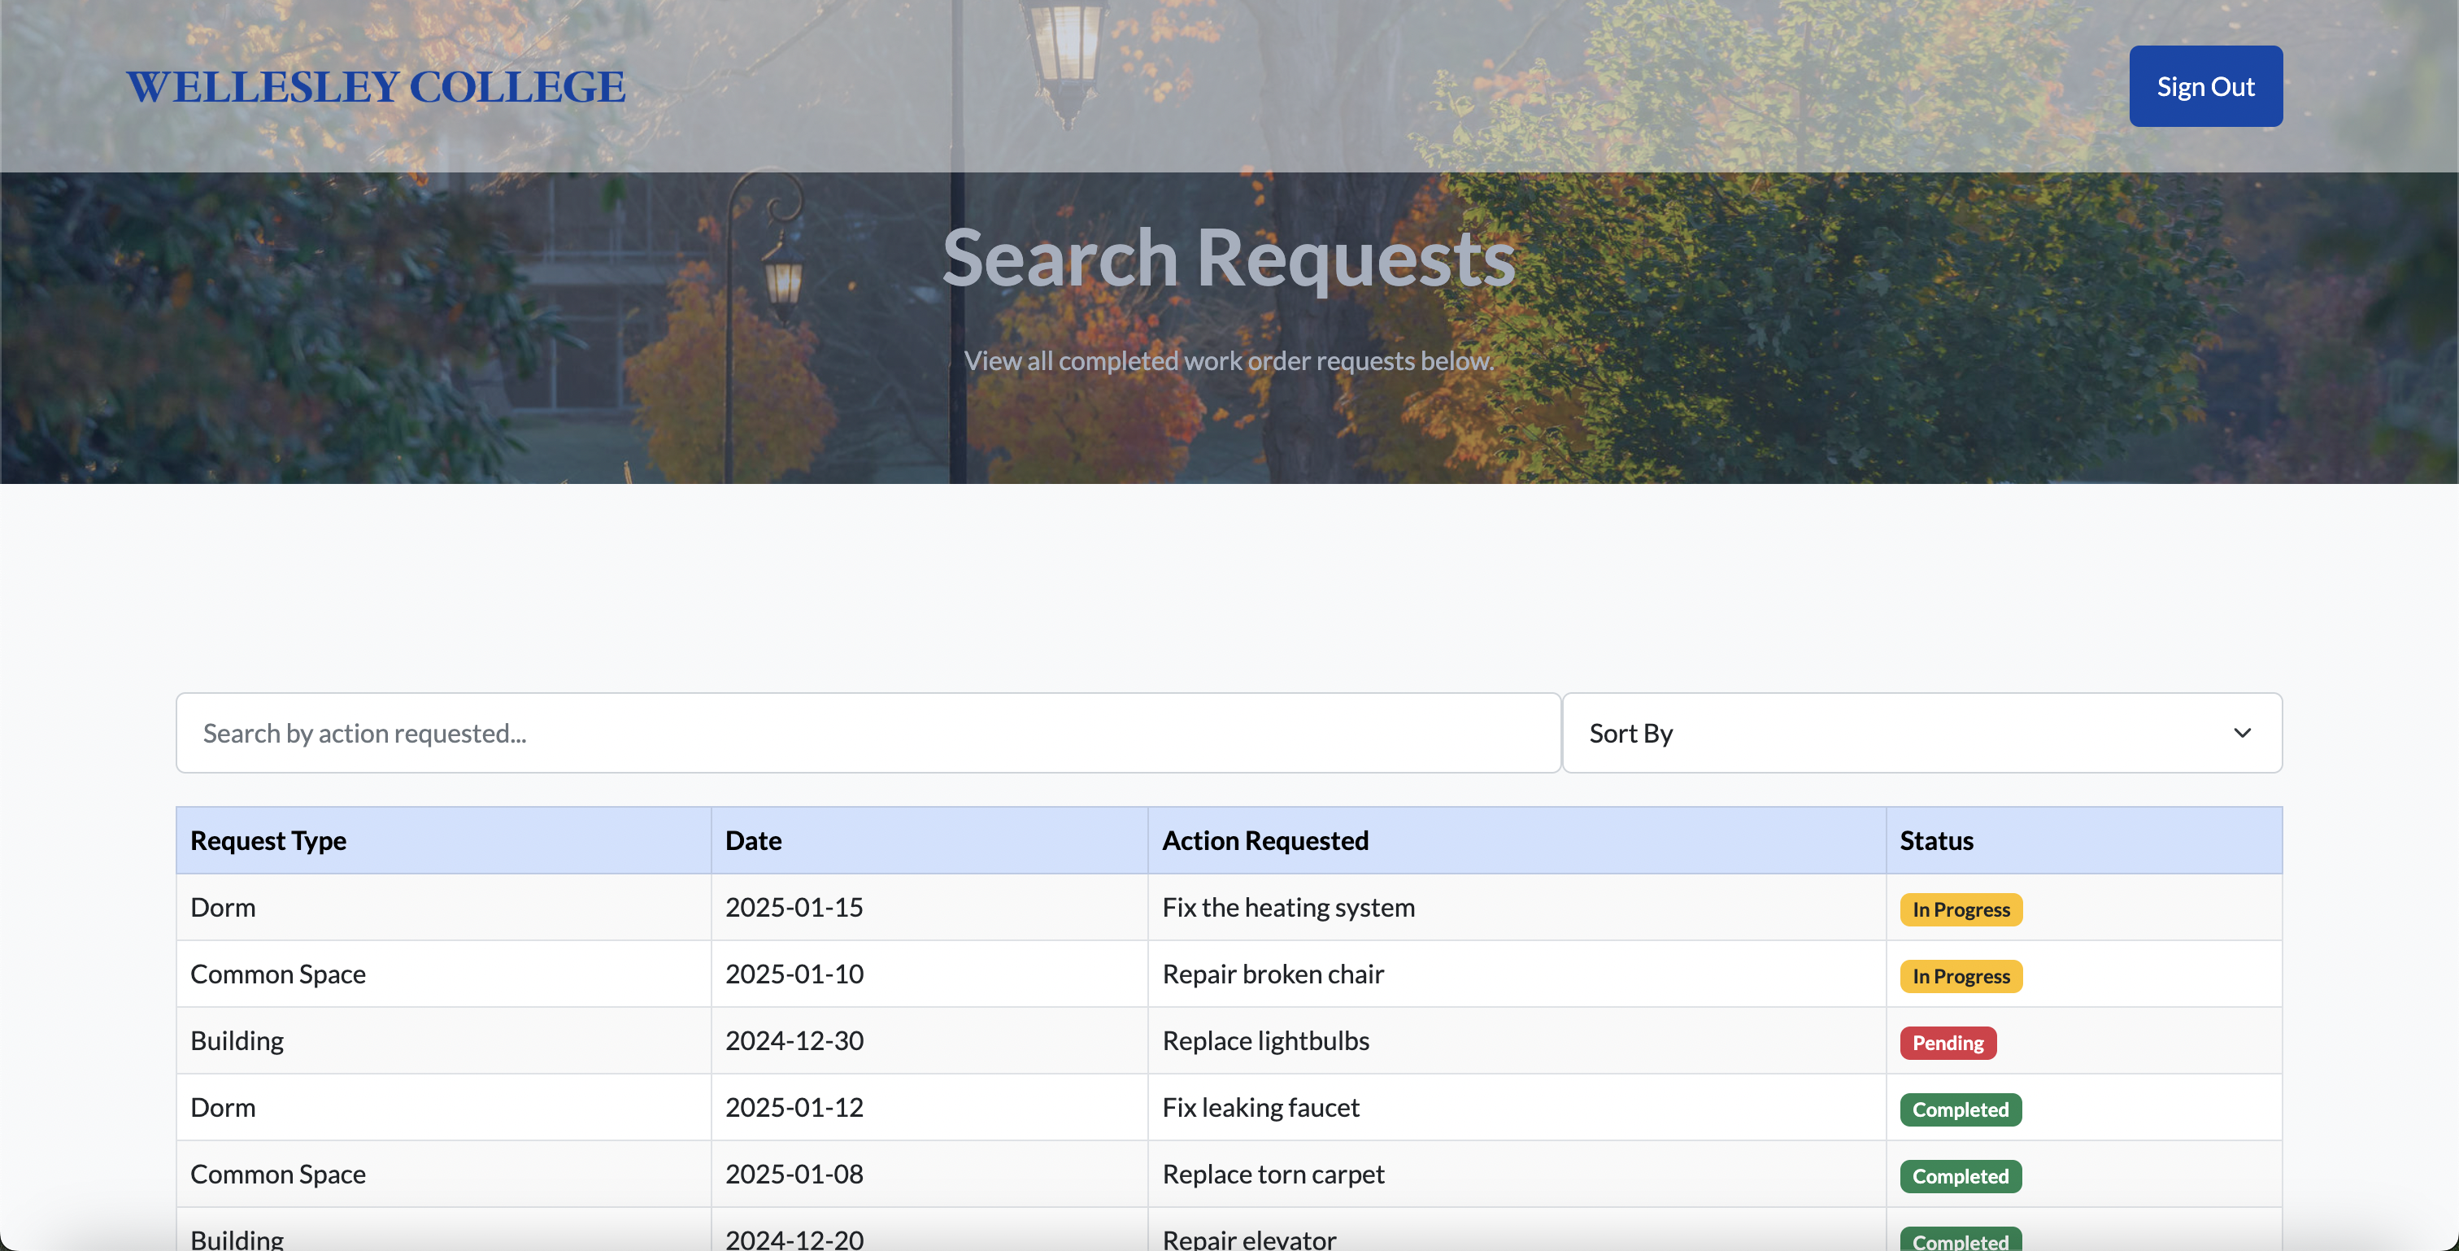The height and width of the screenshot is (1251, 2459).
Task: Click the 2025-01-08 date cell
Action: click(929, 1174)
